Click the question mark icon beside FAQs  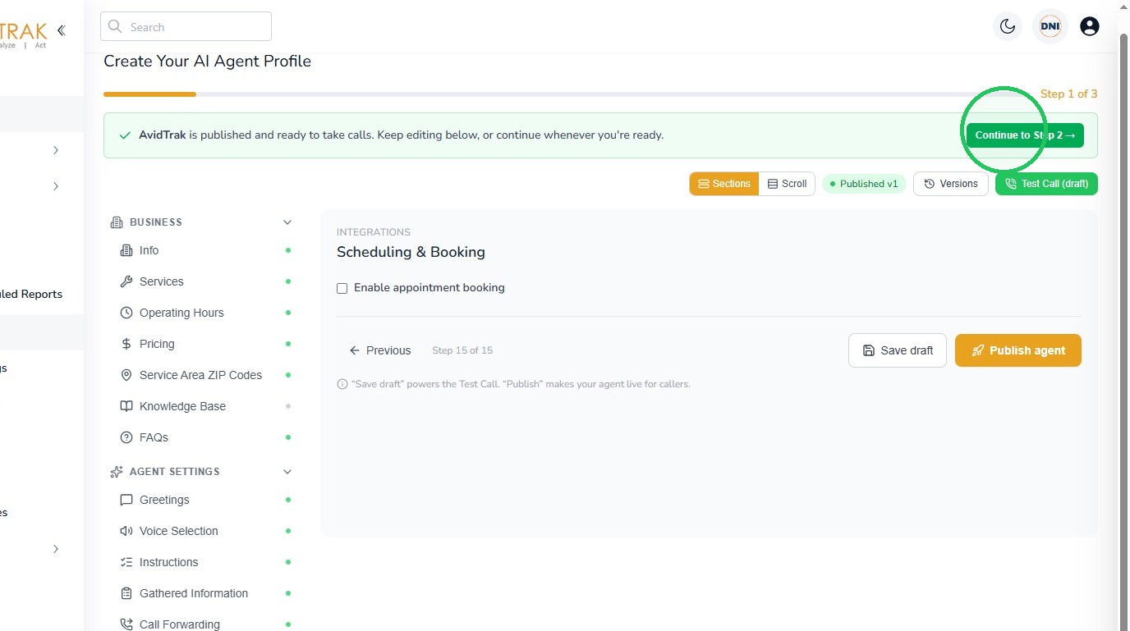tap(126, 437)
